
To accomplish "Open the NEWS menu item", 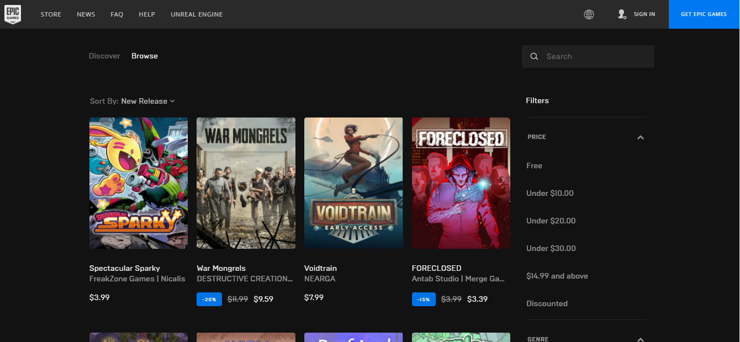I will (86, 14).
